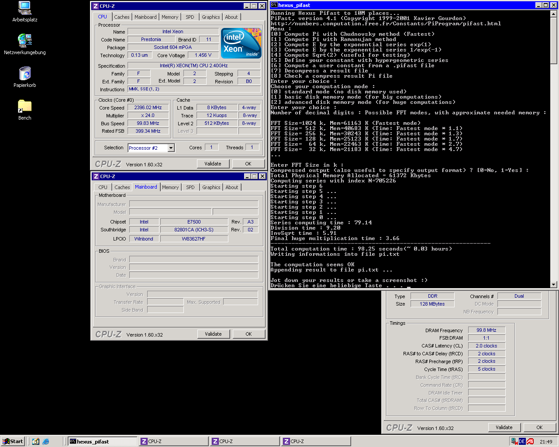
Task: Select SPD tab in the Mainboard CPU-Z window
Action: click(190, 187)
